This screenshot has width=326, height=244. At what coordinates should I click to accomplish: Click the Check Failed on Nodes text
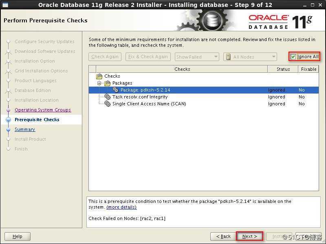(127, 218)
